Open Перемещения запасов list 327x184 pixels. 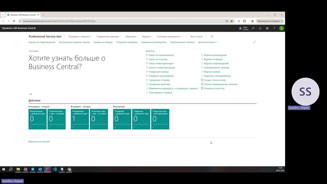(x=182, y=42)
